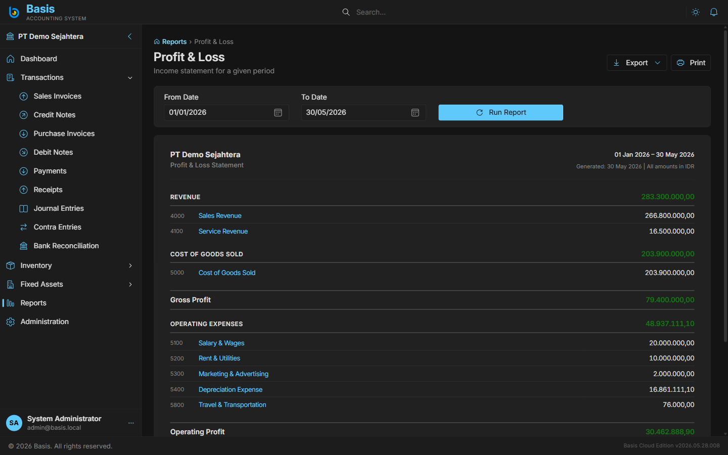Open notifications bell icon
Image resolution: width=728 pixels, height=455 pixels.
click(x=714, y=12)
